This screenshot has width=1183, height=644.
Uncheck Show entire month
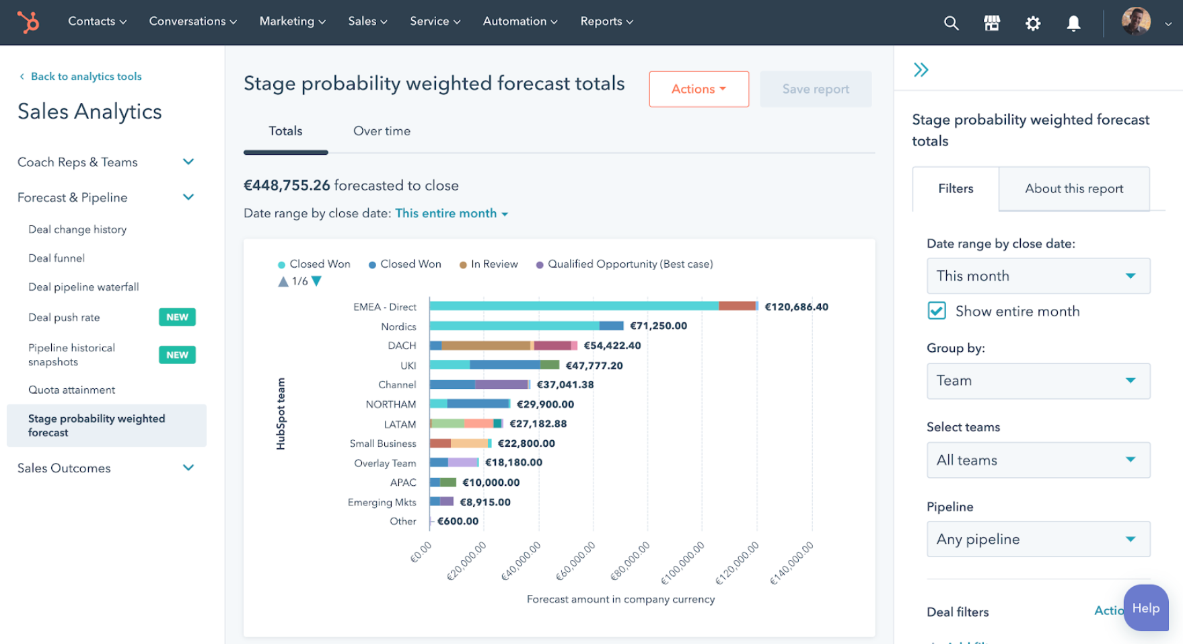tap(937, 310)
